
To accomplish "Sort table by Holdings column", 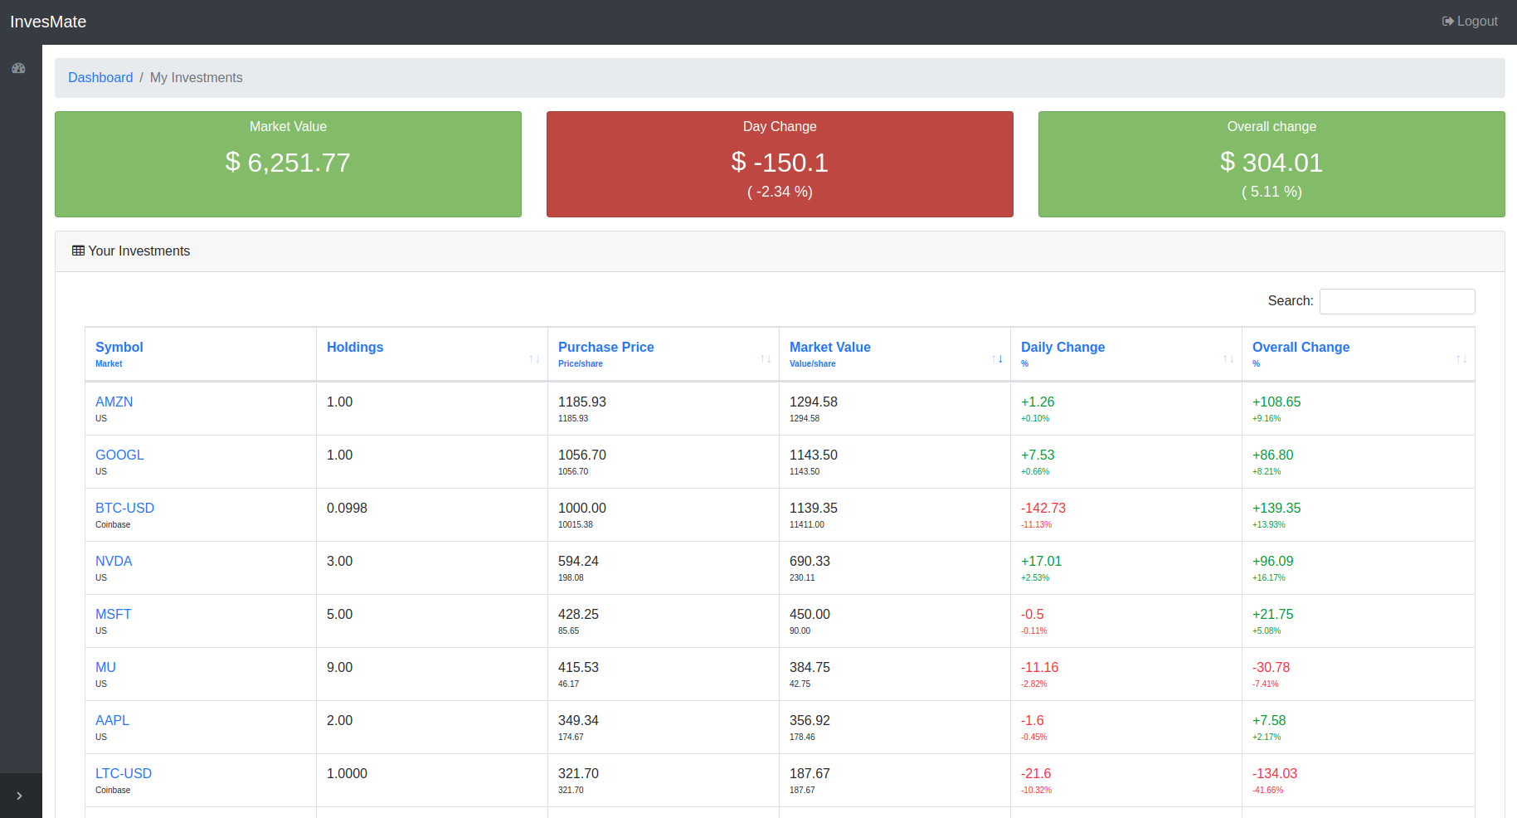I will tap(432, 354).
